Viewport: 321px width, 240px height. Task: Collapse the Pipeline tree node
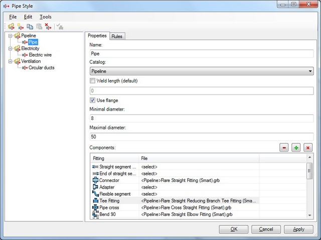coord(10,36)
